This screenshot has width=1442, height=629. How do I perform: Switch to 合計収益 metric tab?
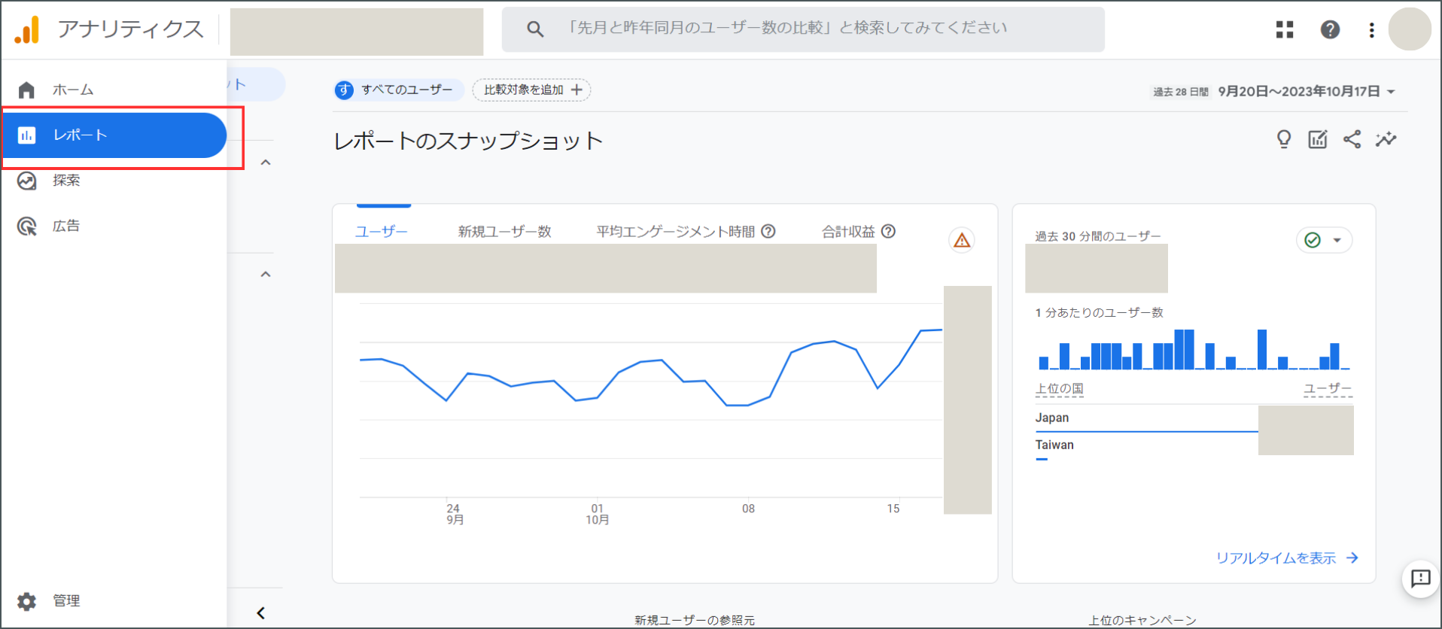point(848,232)
